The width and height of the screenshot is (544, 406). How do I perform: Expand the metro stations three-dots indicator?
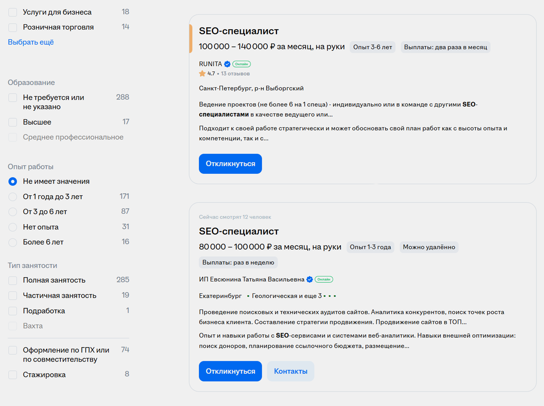(x=330, y=296)
